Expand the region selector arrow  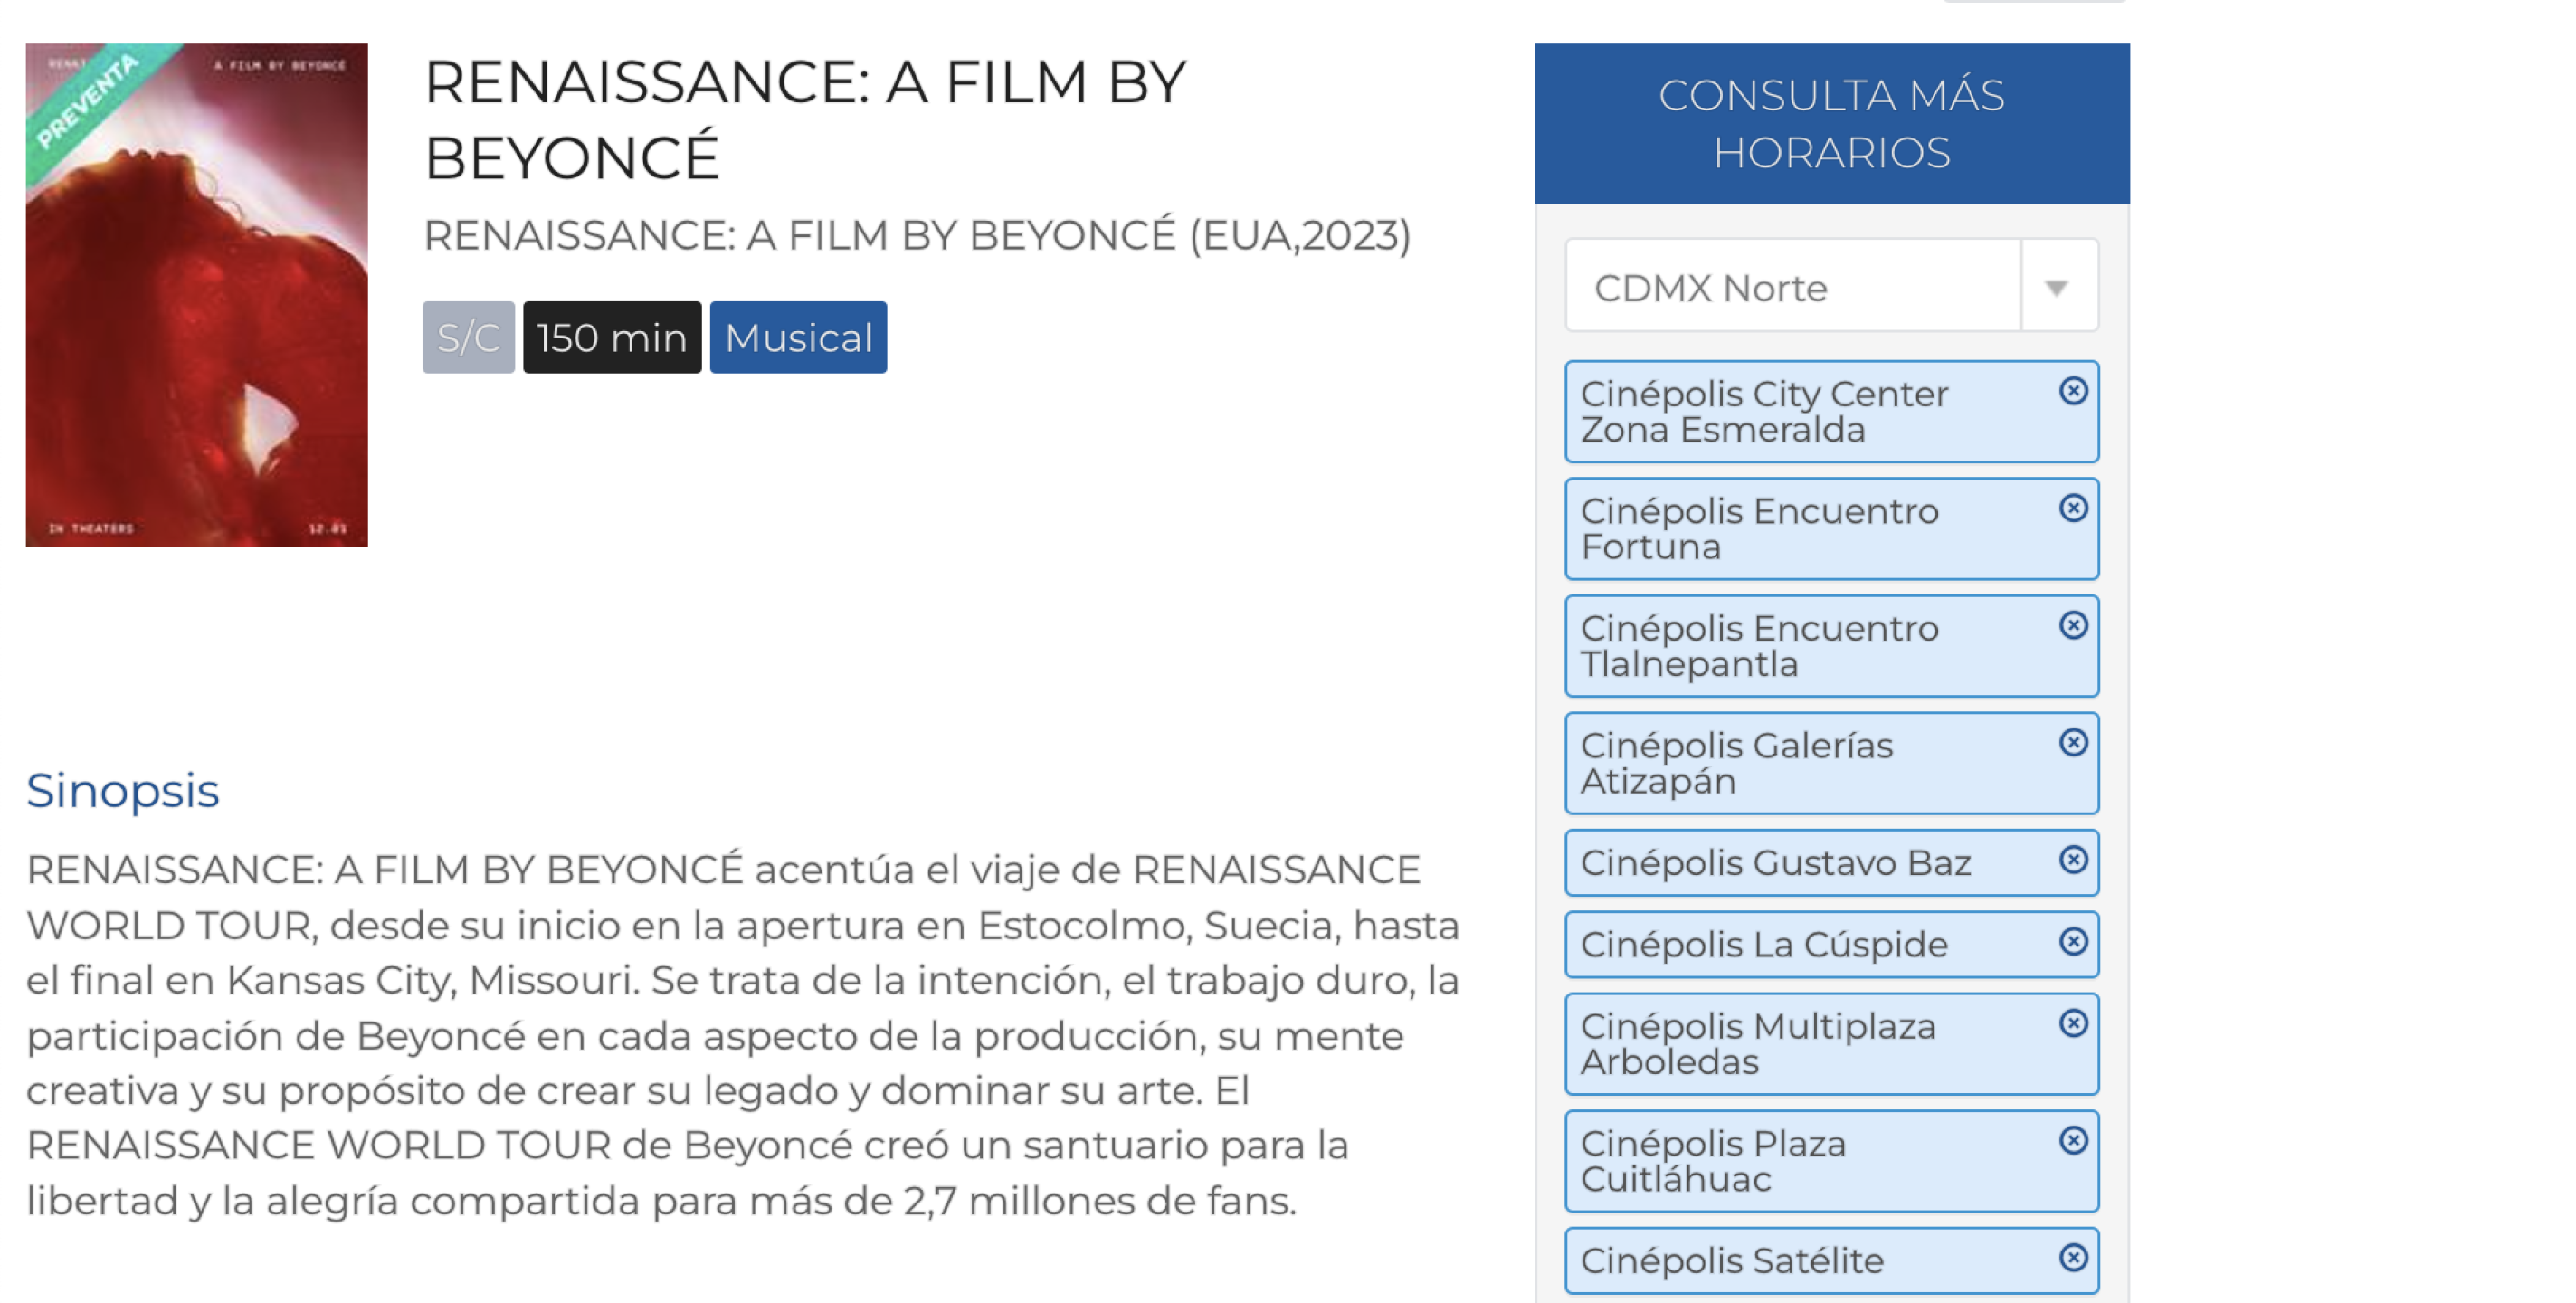[2058, 287]
